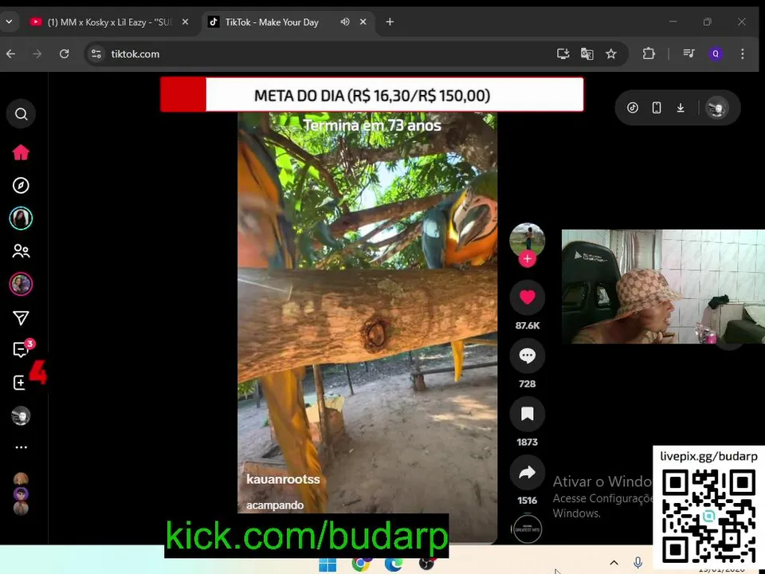765x574 pixels.
Task: Follow the creator via the plus badge
Action: coord(527,258)
